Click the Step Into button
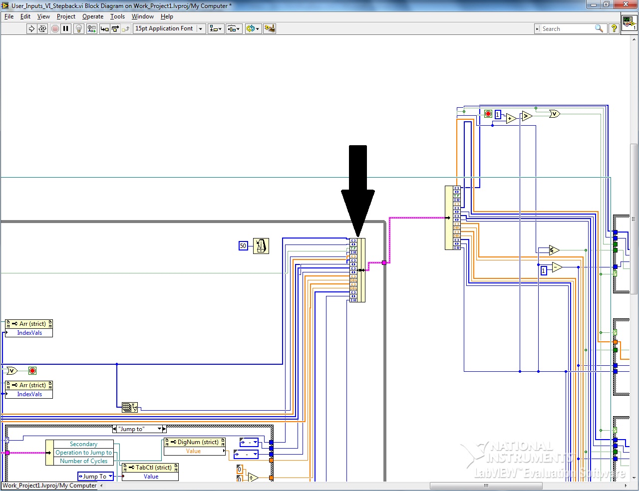The height and width of the screenshot is (491, 639). coord(104,29)
